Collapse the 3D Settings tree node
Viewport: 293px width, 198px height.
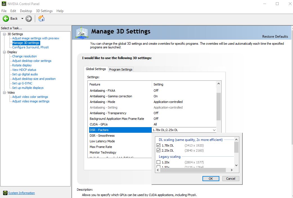click(4, 34)
